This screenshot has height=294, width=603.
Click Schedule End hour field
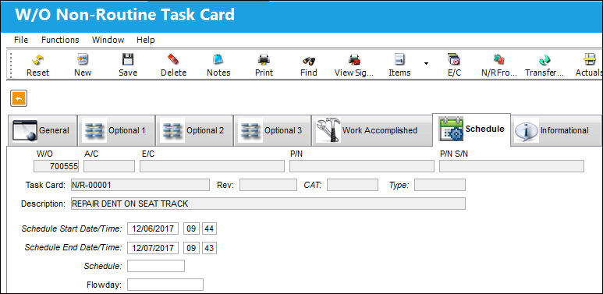click(191, 248)
